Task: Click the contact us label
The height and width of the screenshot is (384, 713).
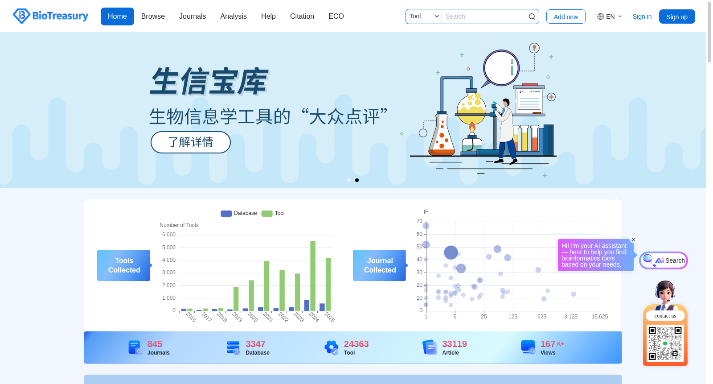Action: (x=665, y=316)
